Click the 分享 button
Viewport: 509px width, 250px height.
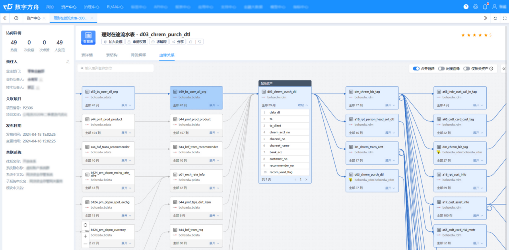[x=177, y=41]
